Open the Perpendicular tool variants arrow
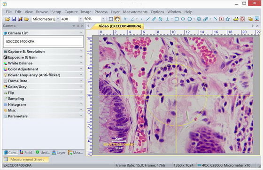The image size is (263, 170). pos(172,19)
